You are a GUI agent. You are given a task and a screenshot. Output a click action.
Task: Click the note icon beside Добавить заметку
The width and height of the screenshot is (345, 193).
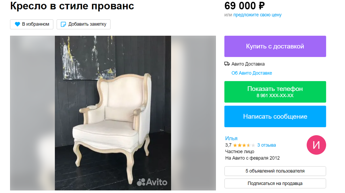pos(63,24)
